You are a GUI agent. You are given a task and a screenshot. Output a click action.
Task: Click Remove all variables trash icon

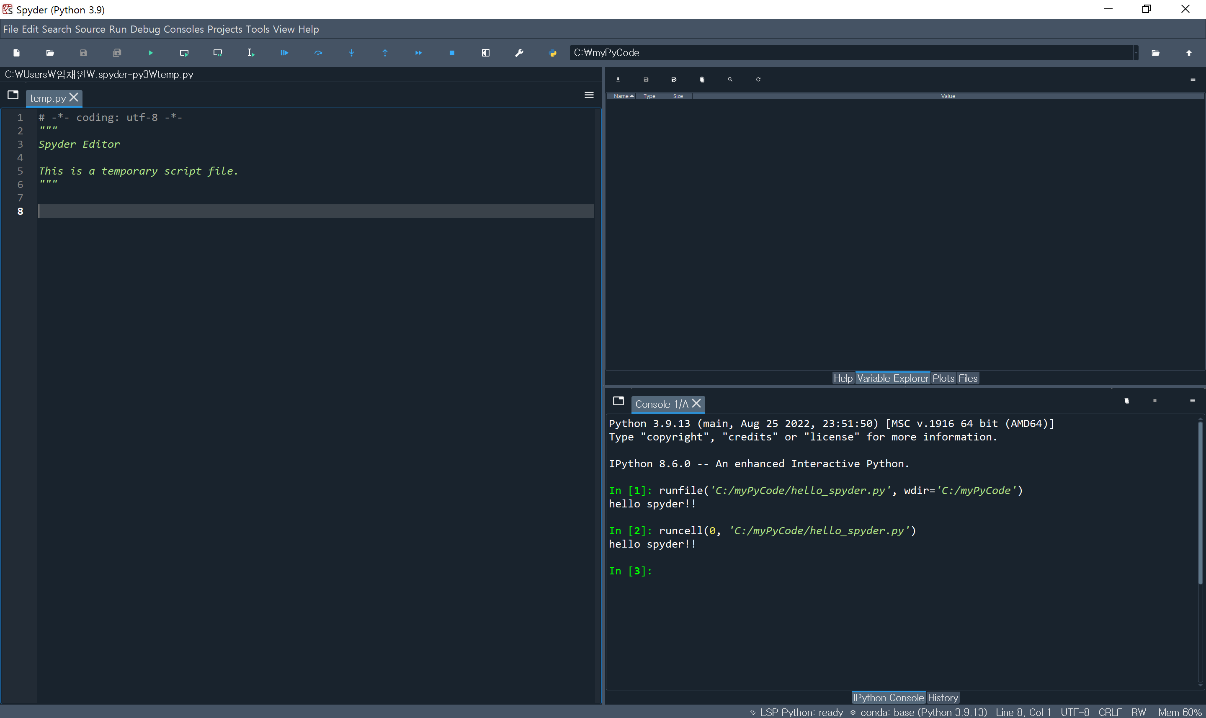(702, 80)
